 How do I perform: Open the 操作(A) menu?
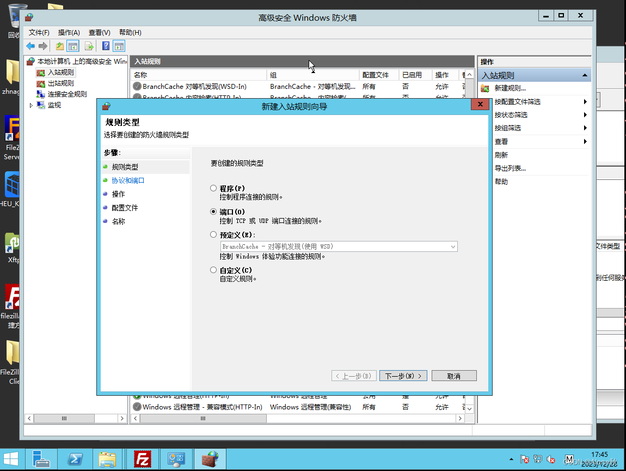pos(69,32)
